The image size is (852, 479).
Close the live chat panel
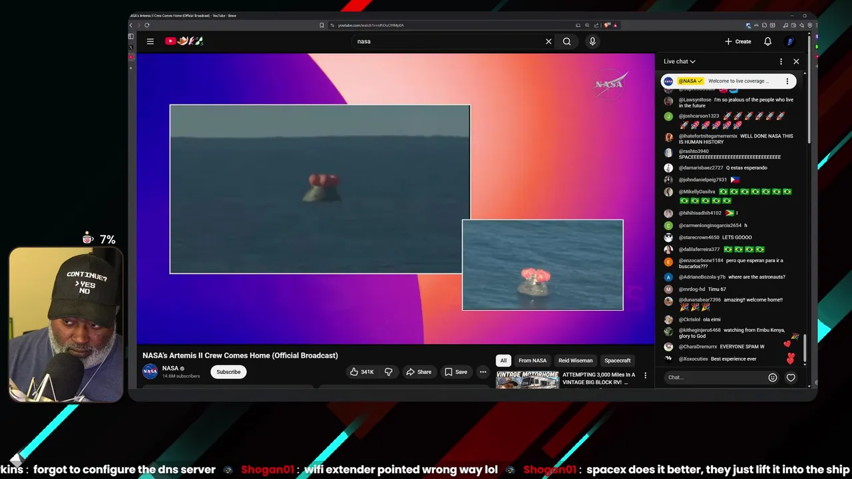click(796, 61)
